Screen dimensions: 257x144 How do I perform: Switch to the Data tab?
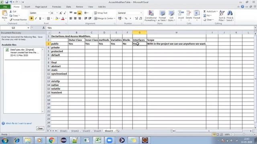pyautogui.click(x=69, y=7)
